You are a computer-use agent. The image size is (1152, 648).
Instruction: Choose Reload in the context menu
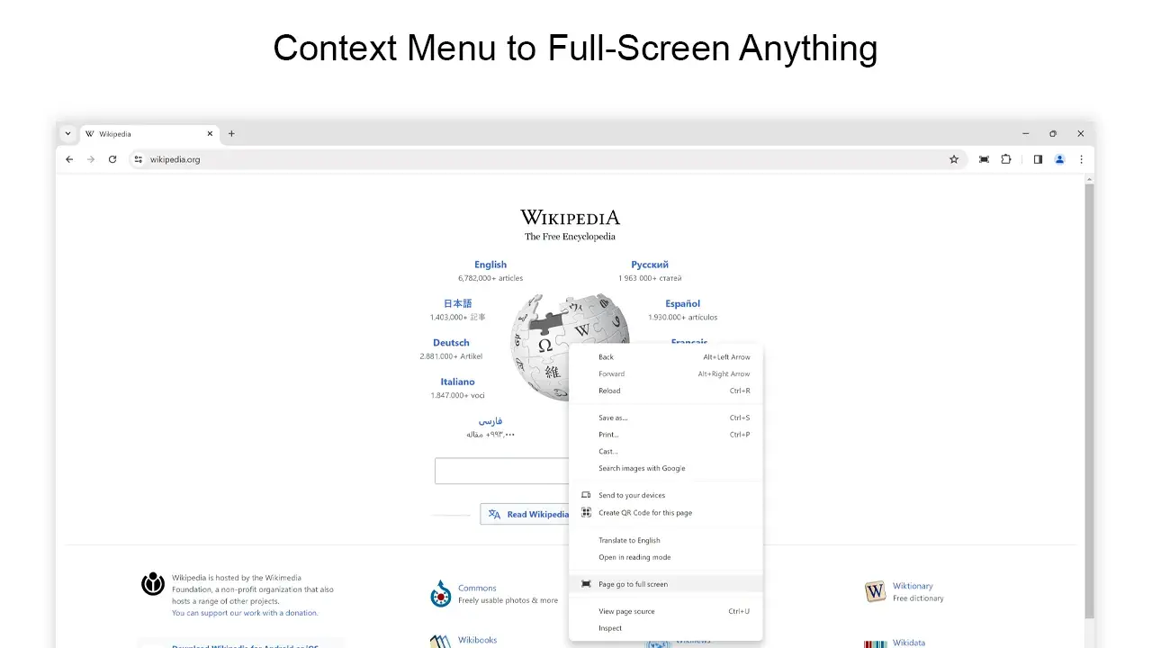point(666,391)
